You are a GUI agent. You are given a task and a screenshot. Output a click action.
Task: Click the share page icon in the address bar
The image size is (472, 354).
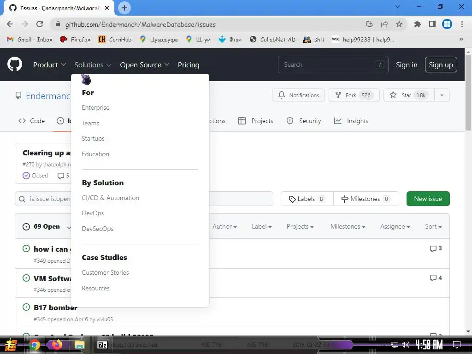coord(384,24)
